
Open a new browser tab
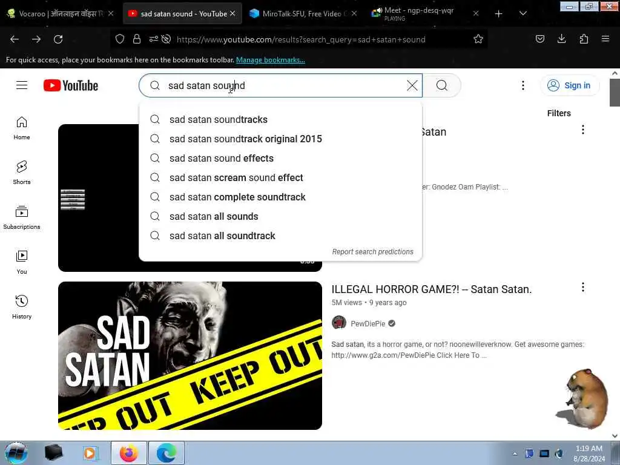(499, 14)
